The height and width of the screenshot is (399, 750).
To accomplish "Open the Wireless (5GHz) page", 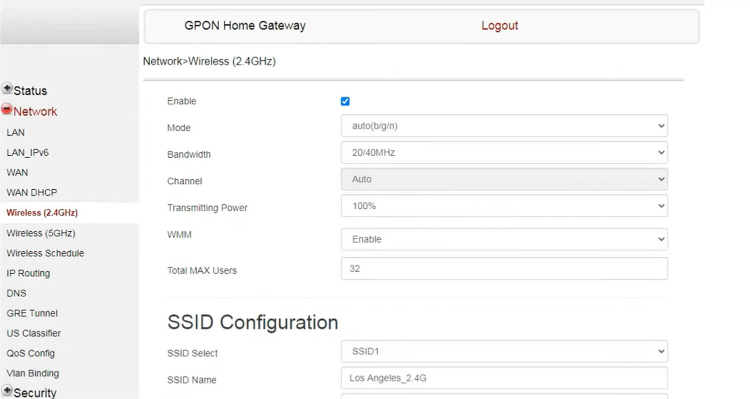I will click(x=41, y=233).
